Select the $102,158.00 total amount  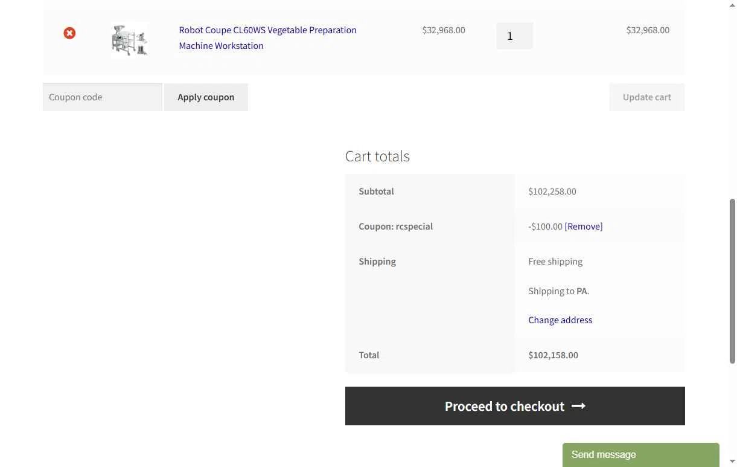[x=553, y=355]
